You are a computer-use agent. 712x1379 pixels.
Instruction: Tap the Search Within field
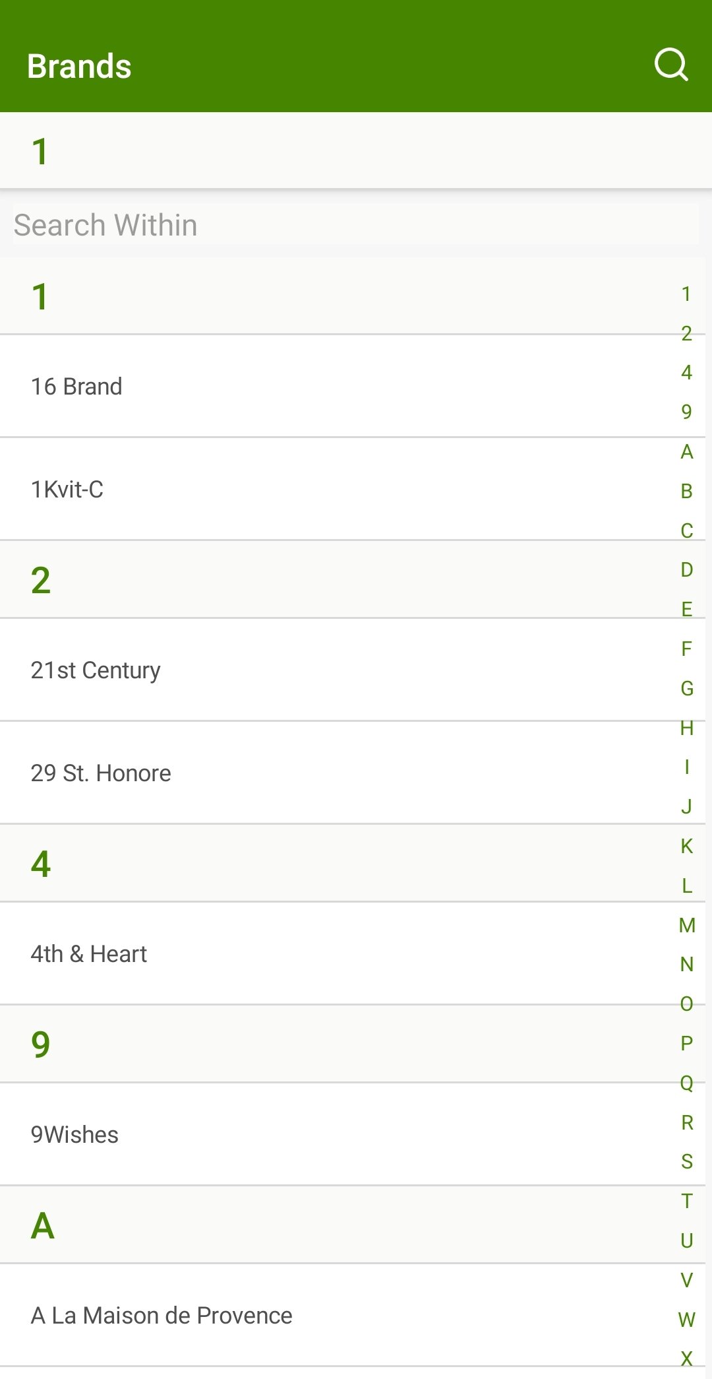(x=356, y=224)
